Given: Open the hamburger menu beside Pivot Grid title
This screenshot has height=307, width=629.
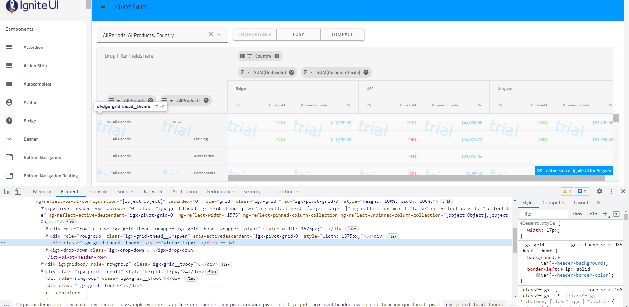Looking at the screenshot, I should [103, 7].
